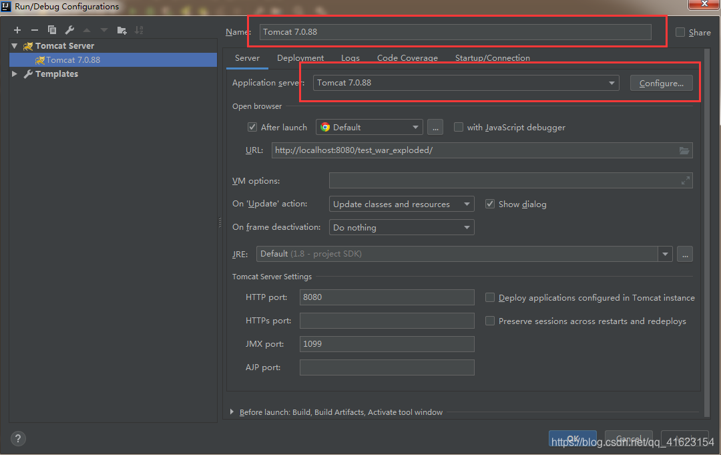This screenshot has height=455, width=721.
Task: Click the VM options input field
Action: pos(511,181)
